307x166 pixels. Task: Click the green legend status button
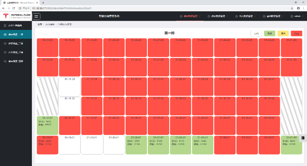269,33
